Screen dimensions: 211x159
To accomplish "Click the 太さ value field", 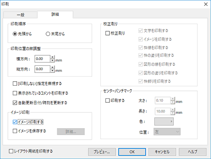I will coord(163,101).
